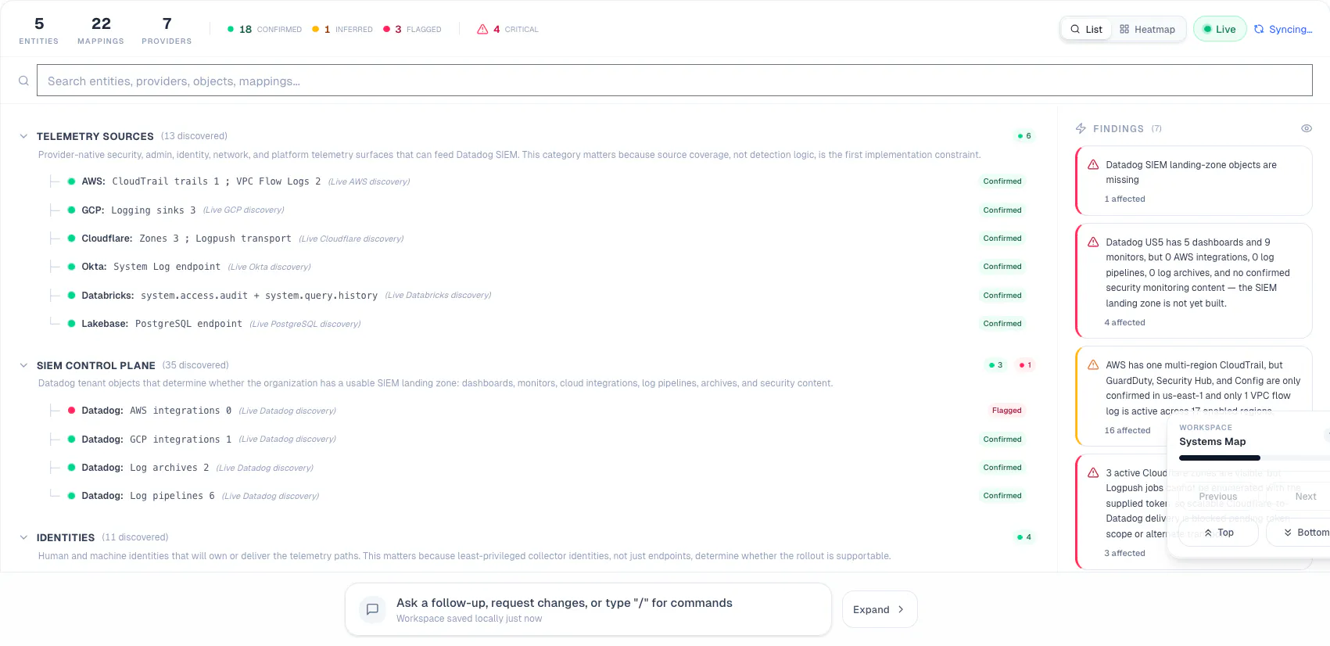Viewport: 1330px width, 646px height.
Task: Open the Cloudflare Zones Logpush transport row
Action: click(538, 239)
